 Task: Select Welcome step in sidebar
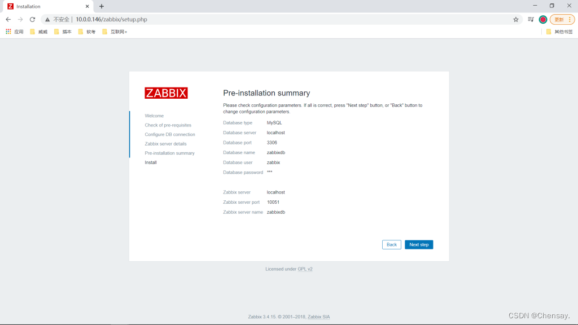154,116
